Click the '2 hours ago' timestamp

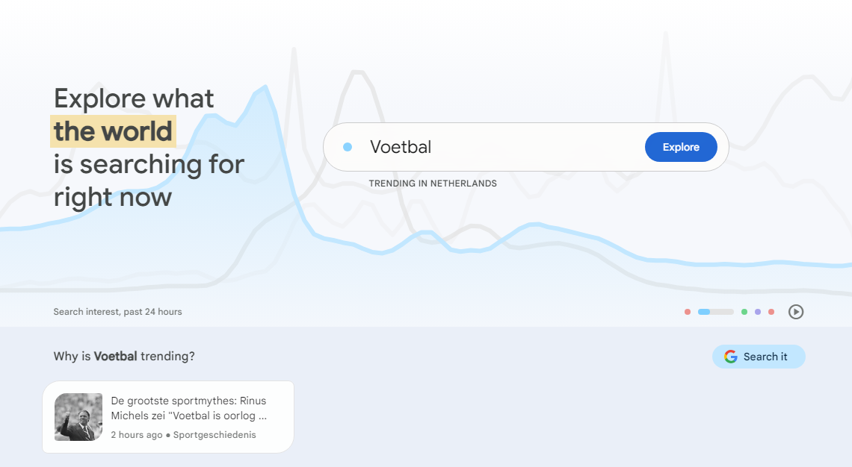pos(137,434)
